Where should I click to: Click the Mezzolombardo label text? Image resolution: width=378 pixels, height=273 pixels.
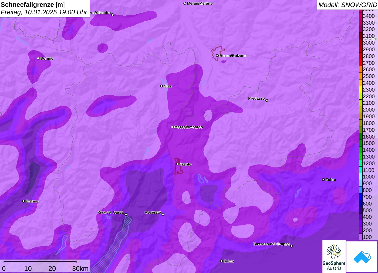189,127
